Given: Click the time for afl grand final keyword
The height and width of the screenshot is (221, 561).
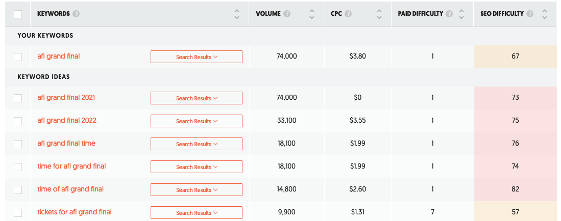Looking at the screenshot, I should tap(71, 166).
